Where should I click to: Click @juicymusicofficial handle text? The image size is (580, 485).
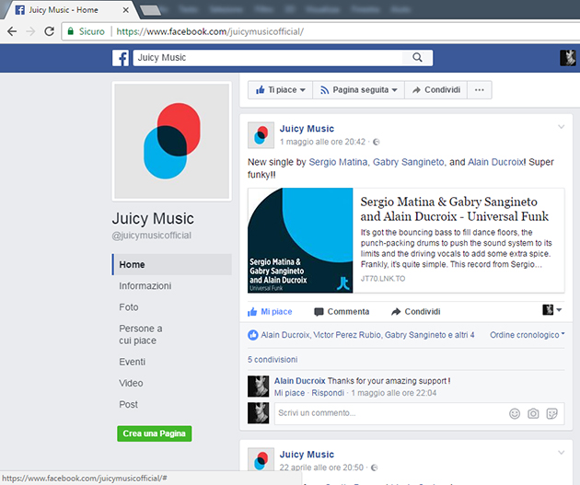tap(152, 236)
